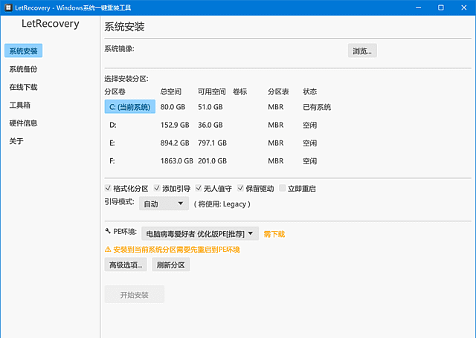Click the 可用空间 column header
This screenshot has width=476, height=338.
click(x=212, y=91)
